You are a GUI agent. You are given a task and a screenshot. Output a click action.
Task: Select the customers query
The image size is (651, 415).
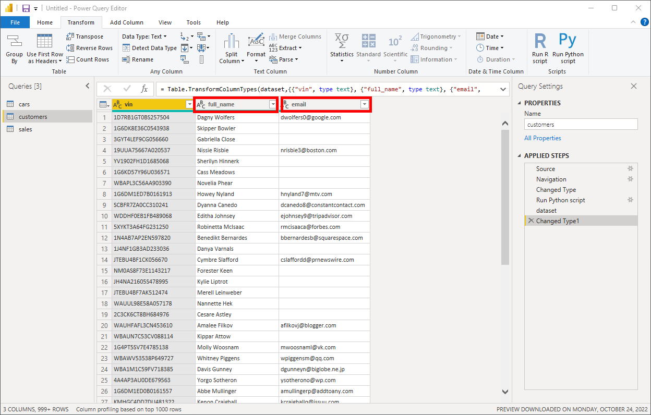pyautogui.click(x=47, y=117)
